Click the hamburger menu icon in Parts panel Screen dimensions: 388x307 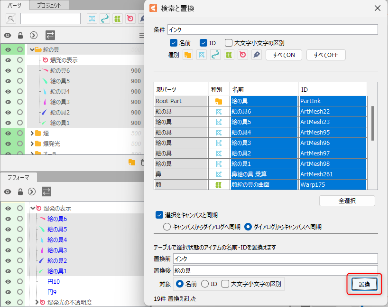tap(141, 36)
